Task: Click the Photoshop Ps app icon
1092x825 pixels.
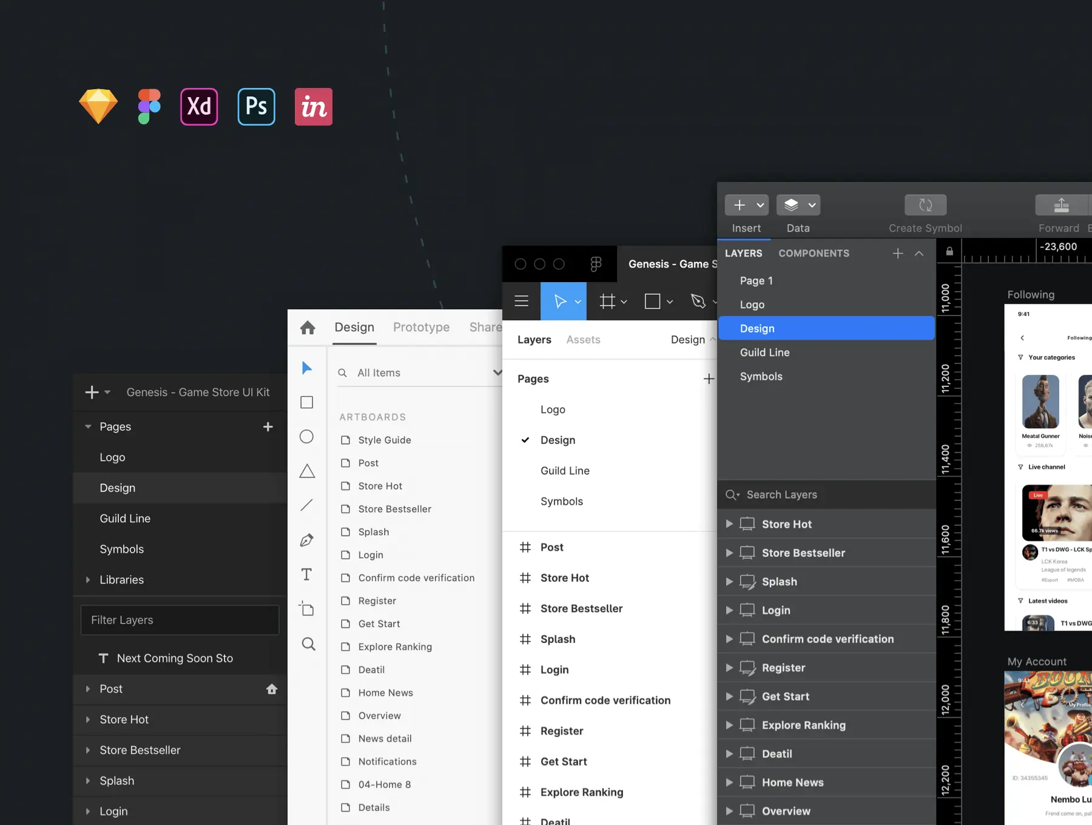Action: coord(256,107)
